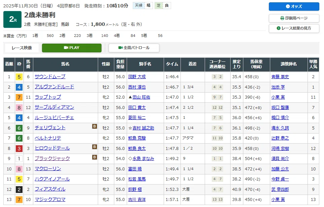Image resolution: width=324 pixels, height=207 pixels.
Task: Open jockey 西村 淳也 link
Action: (x=137, y=87)
